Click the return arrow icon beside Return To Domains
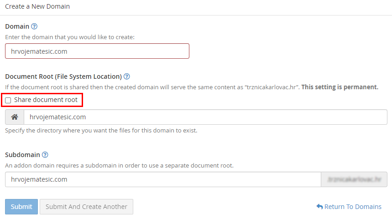Viewport: 392px width, 224px height. pyautogui.click(x=319, y=207)
